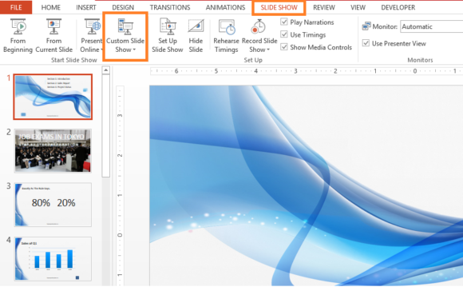This screenshot has width=463, height=299.
Task: Click the horizontal ruler
Action: coord(307,71)
